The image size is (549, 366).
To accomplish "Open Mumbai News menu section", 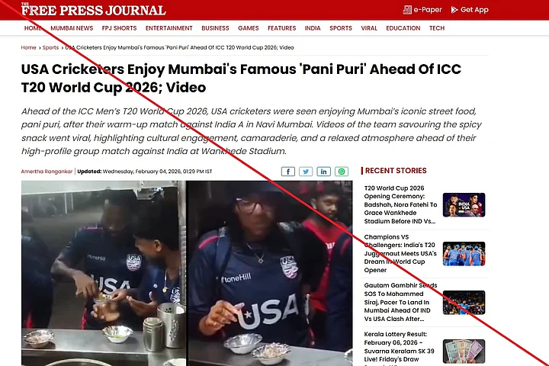I will (72, 28).
